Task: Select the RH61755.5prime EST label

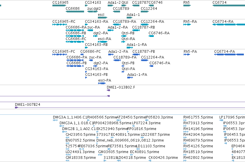Action: (x=198, y=117)
